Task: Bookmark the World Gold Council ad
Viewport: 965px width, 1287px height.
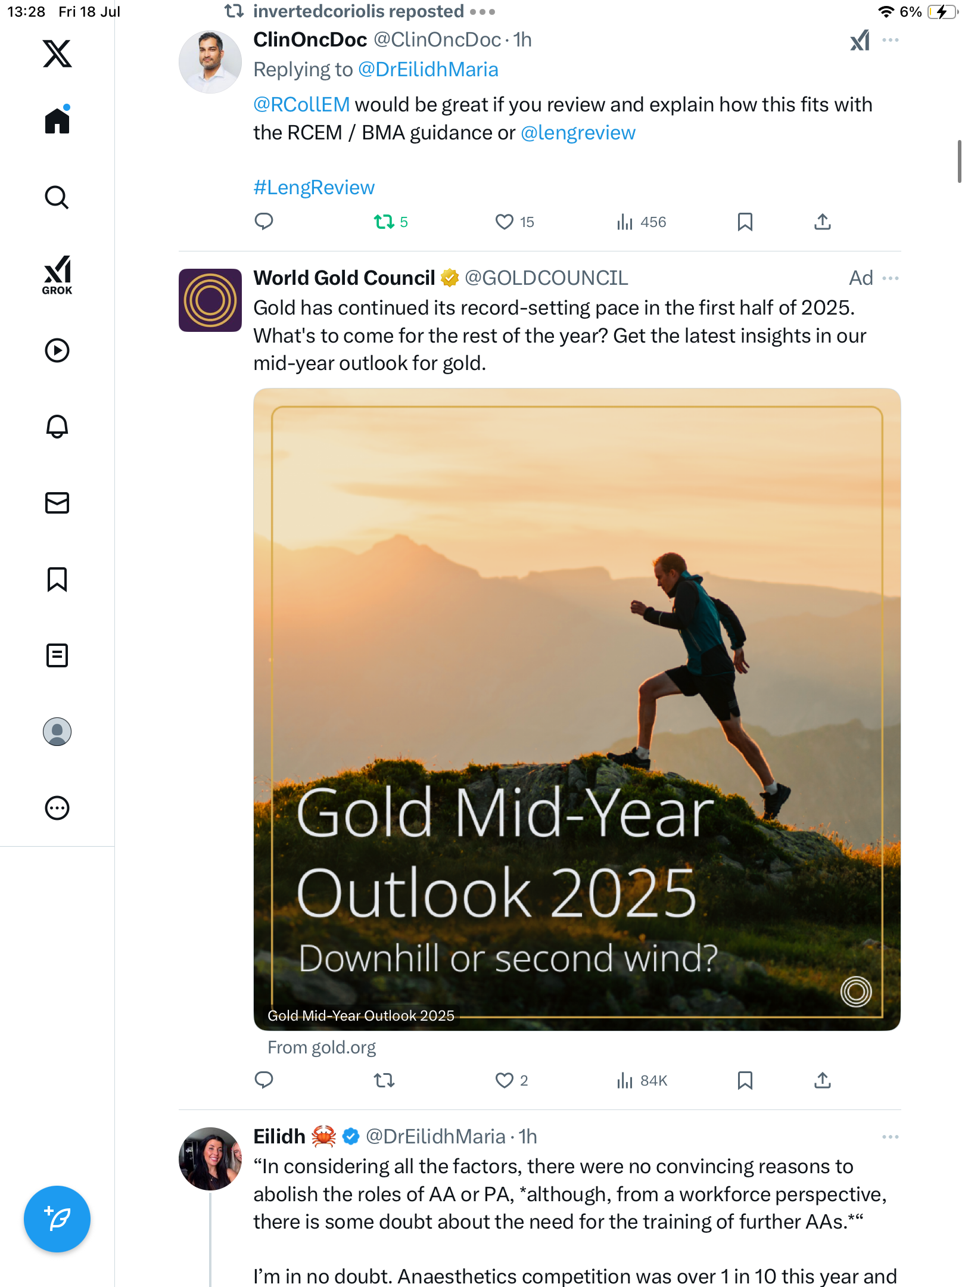Action: click(745, 1080)
